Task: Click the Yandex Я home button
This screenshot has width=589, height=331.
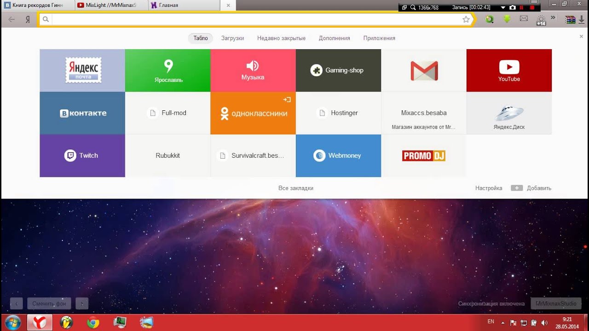Action: 28,19
